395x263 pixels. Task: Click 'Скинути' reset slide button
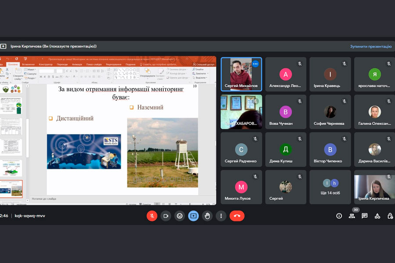pos(30,74)
